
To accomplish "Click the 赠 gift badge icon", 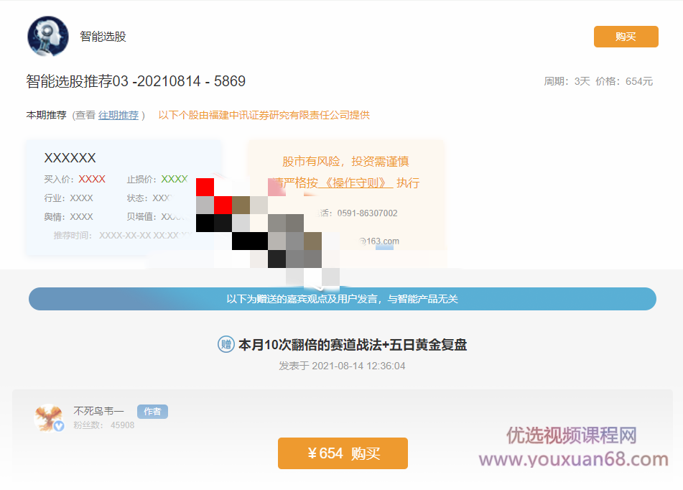I will click(227, 345).
